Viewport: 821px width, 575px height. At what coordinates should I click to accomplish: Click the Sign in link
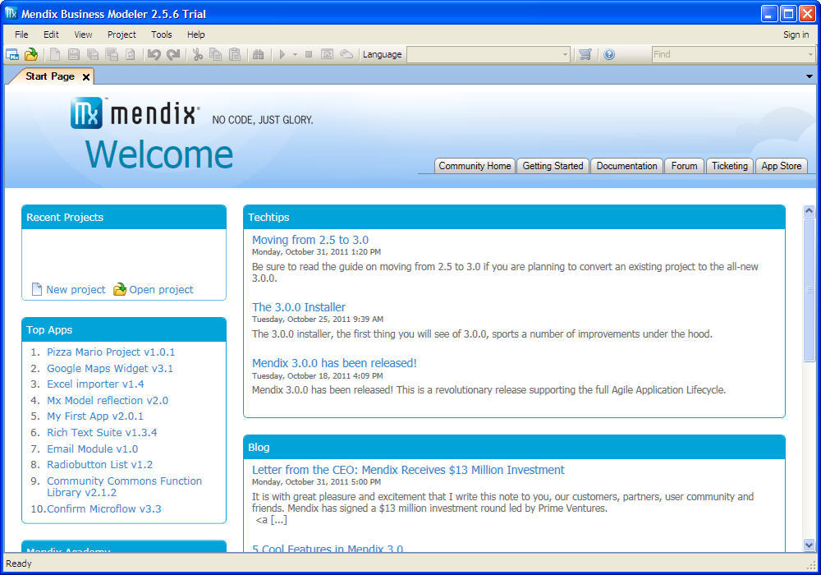(796, 34)
